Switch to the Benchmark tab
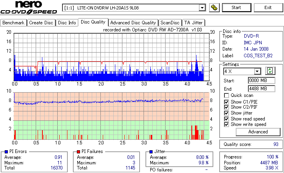Image resolution: width=284 pixels, height=173 pixels. (13, 23)
